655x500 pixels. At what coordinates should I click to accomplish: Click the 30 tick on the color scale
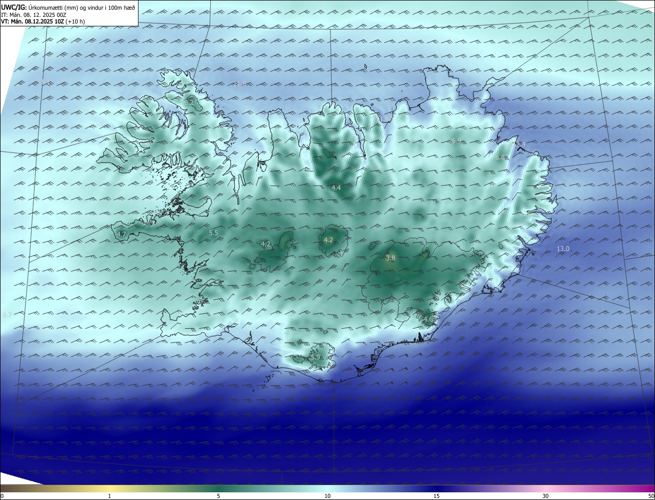(x=545, y=496)
